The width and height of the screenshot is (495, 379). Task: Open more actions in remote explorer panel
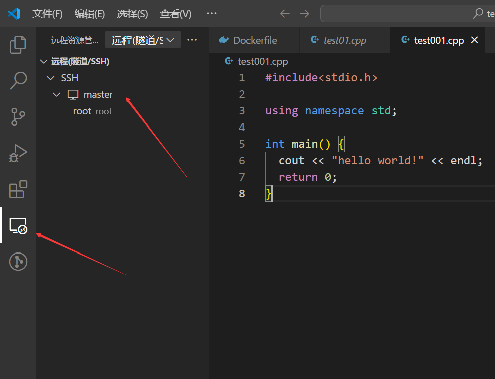(x=192, y=40)
